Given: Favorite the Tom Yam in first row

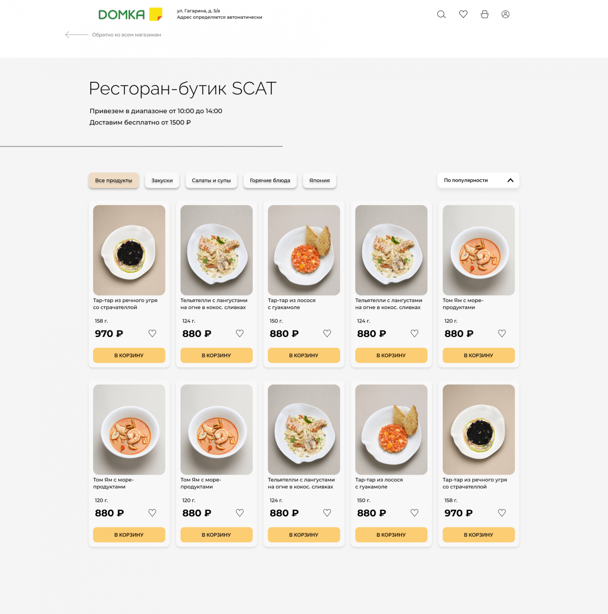Looking at the screenshot, I should [x=502, y=333].
